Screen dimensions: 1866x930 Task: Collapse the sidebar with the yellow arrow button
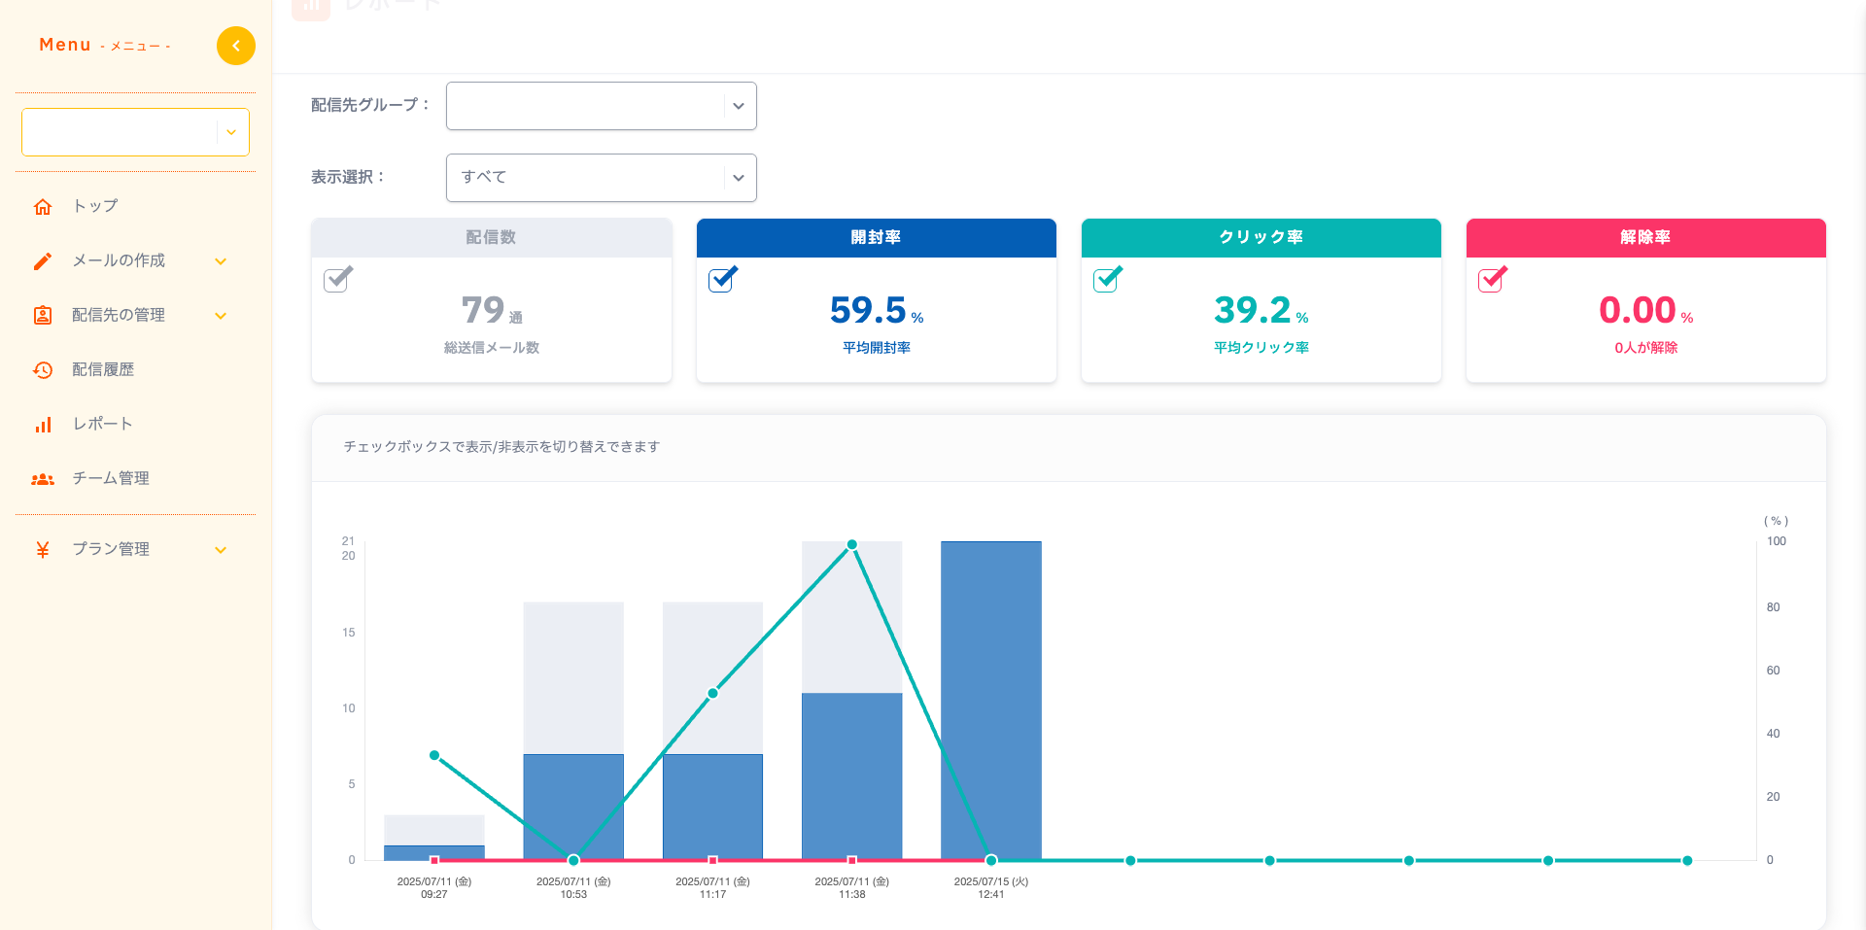pyautogui.click(x=235, y=46)
